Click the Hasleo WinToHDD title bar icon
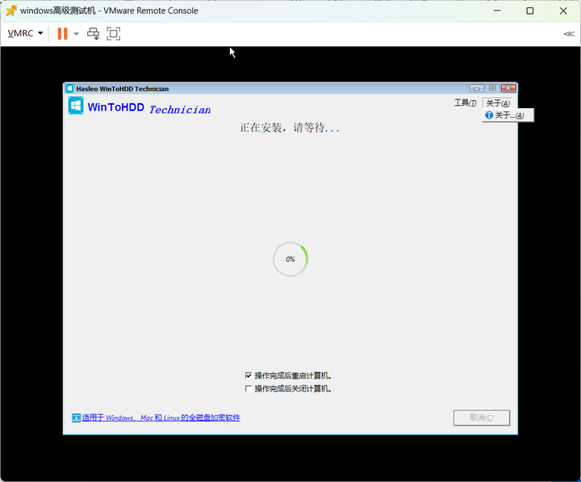581x482 pixels. coord(69,89)
